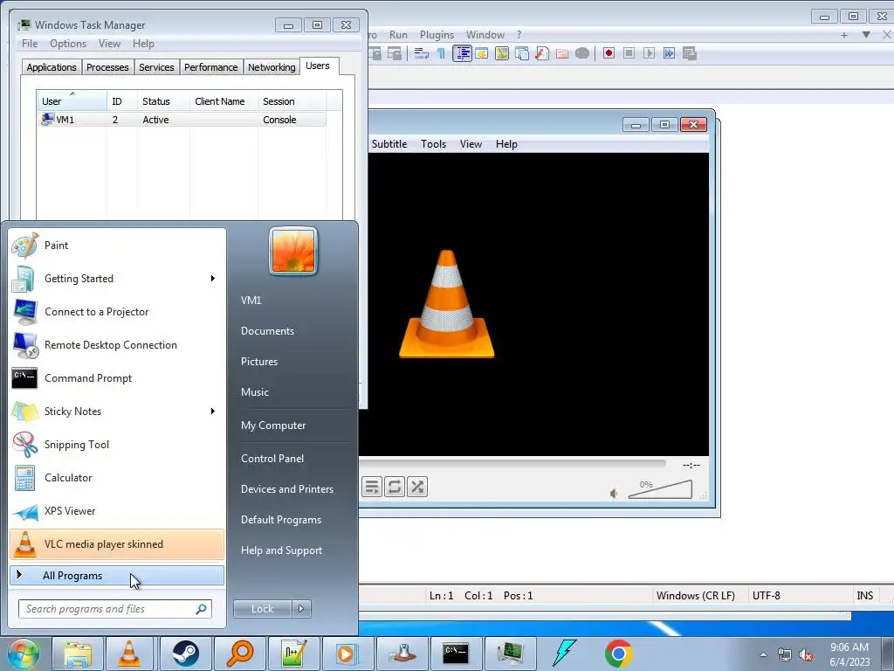Toggle the indent guide toolbar button
894x671 pixels.
point(462,53)
